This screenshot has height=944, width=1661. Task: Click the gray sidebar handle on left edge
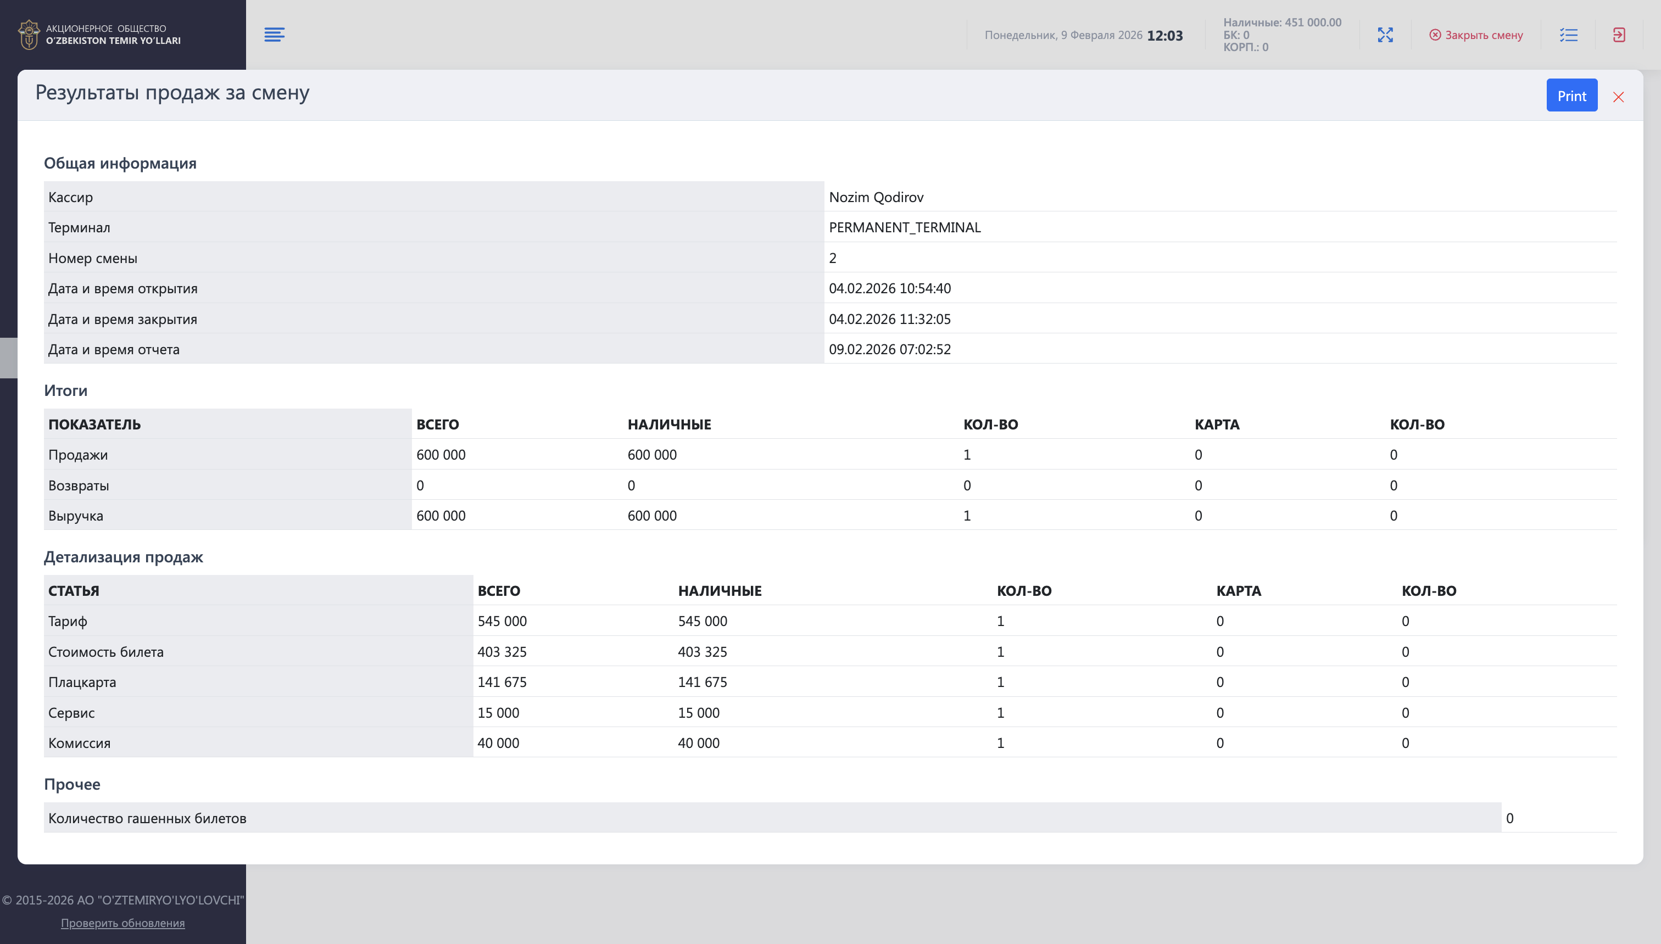click(x=8, y=358)
